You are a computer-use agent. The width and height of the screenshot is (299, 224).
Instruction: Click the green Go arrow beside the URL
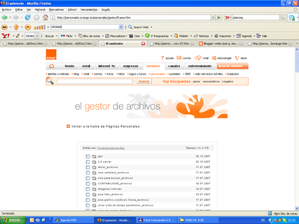(x=219, y=17)
